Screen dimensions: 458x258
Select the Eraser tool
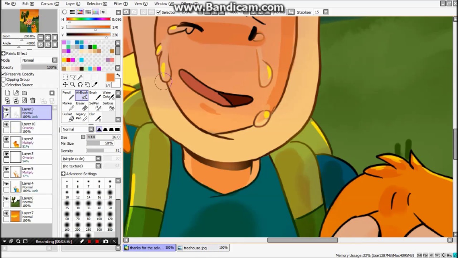[82, 106]
